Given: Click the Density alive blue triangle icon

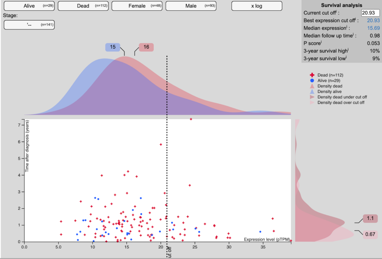Looking at the screenshot, I should point(313,92).
